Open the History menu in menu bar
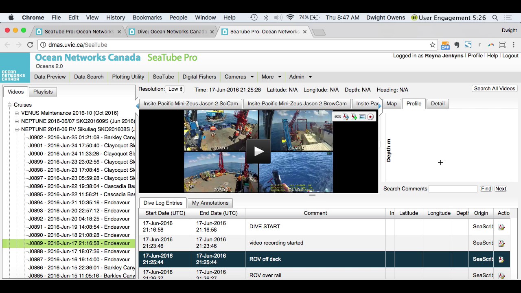Viewport: 521px width, 293px height. [116, 17]
